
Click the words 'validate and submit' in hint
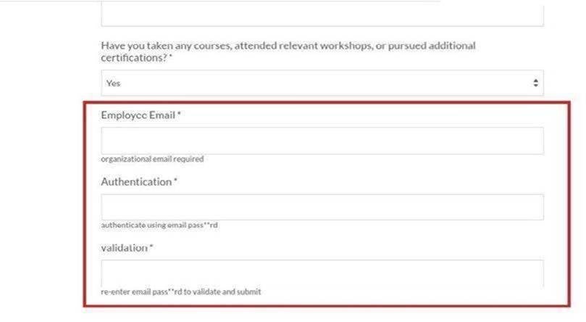coord(233,292)
